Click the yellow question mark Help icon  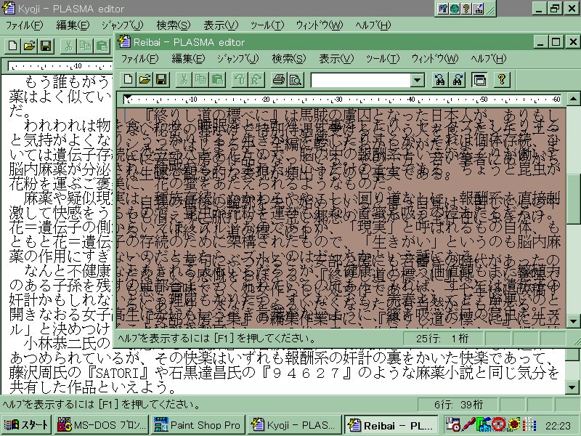502,80
